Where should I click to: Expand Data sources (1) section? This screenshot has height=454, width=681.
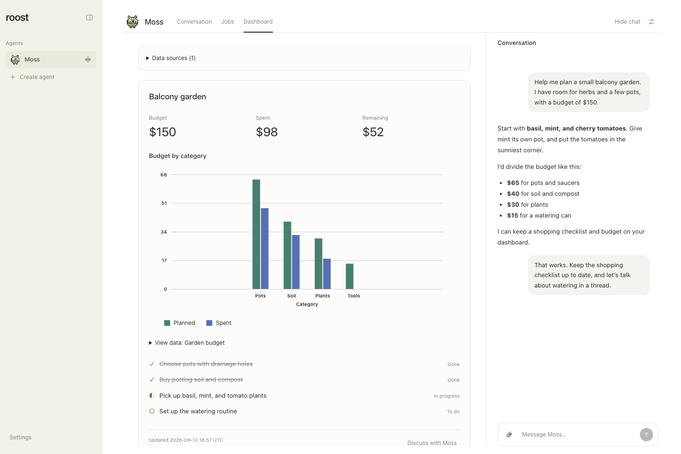(171, 58)
